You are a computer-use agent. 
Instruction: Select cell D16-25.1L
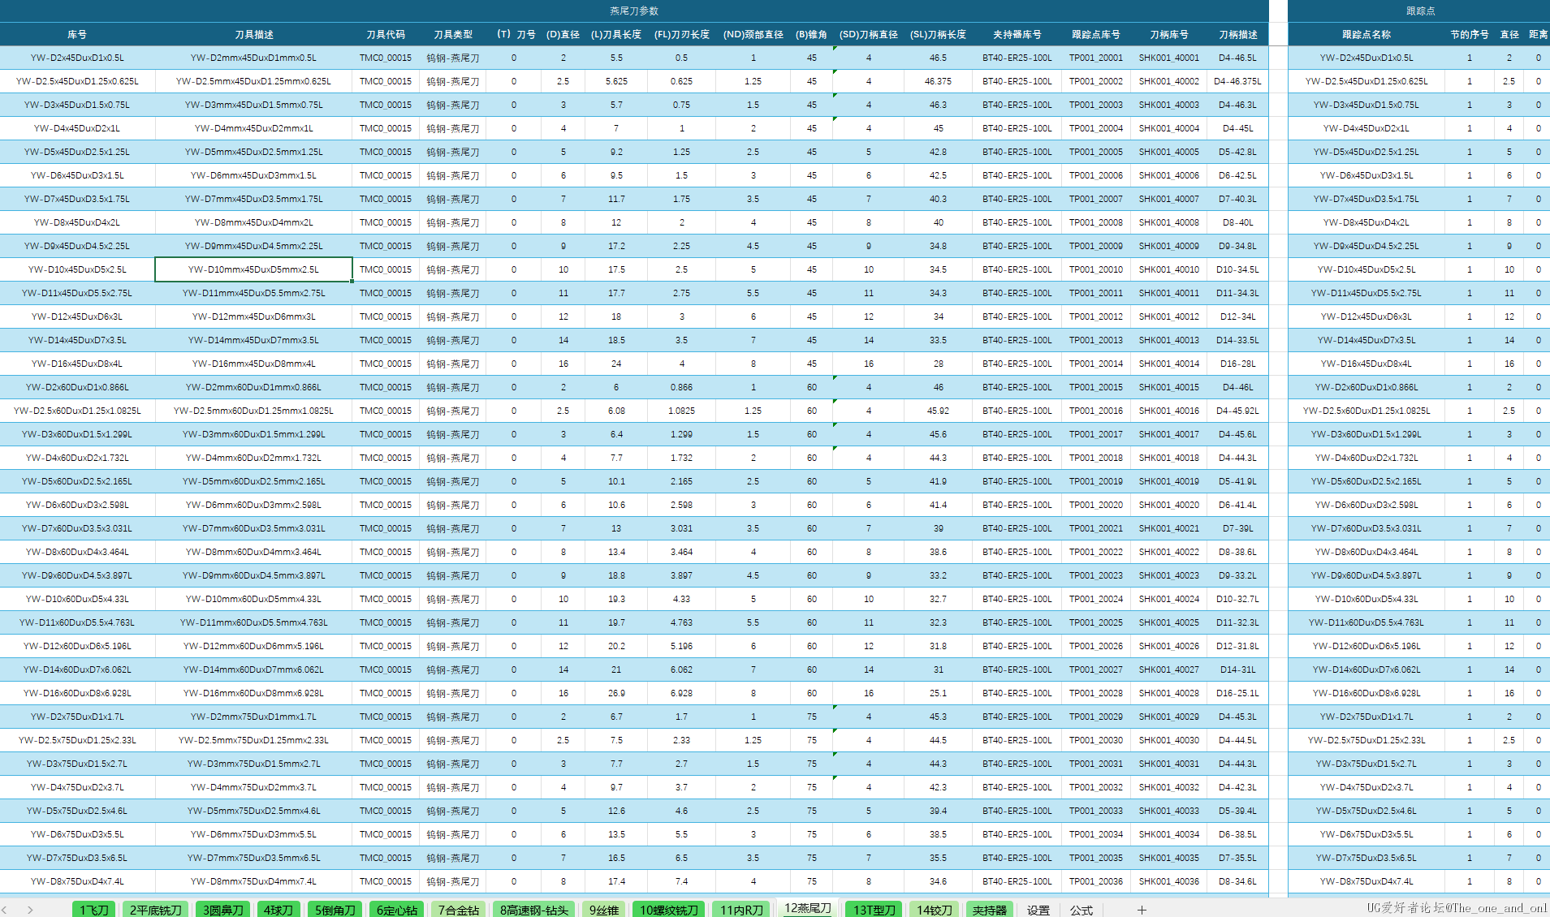(1238, 693)
